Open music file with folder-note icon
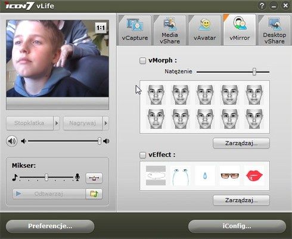Screen dimensions: 292x239 [94, 194]
